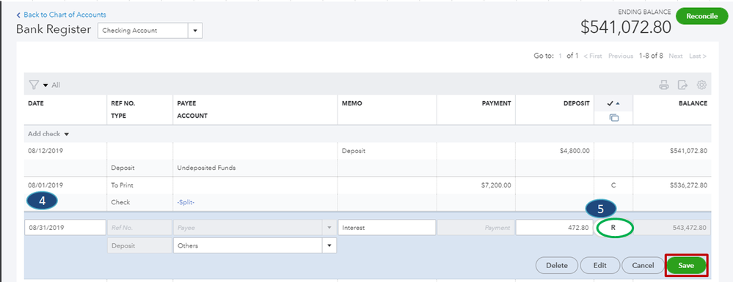Viewport: 733px width, 282px height.
Task: Click the To Print reference text
Action: coord(122,185)
